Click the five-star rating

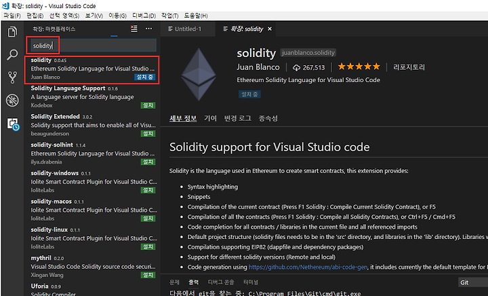point(359,67)
